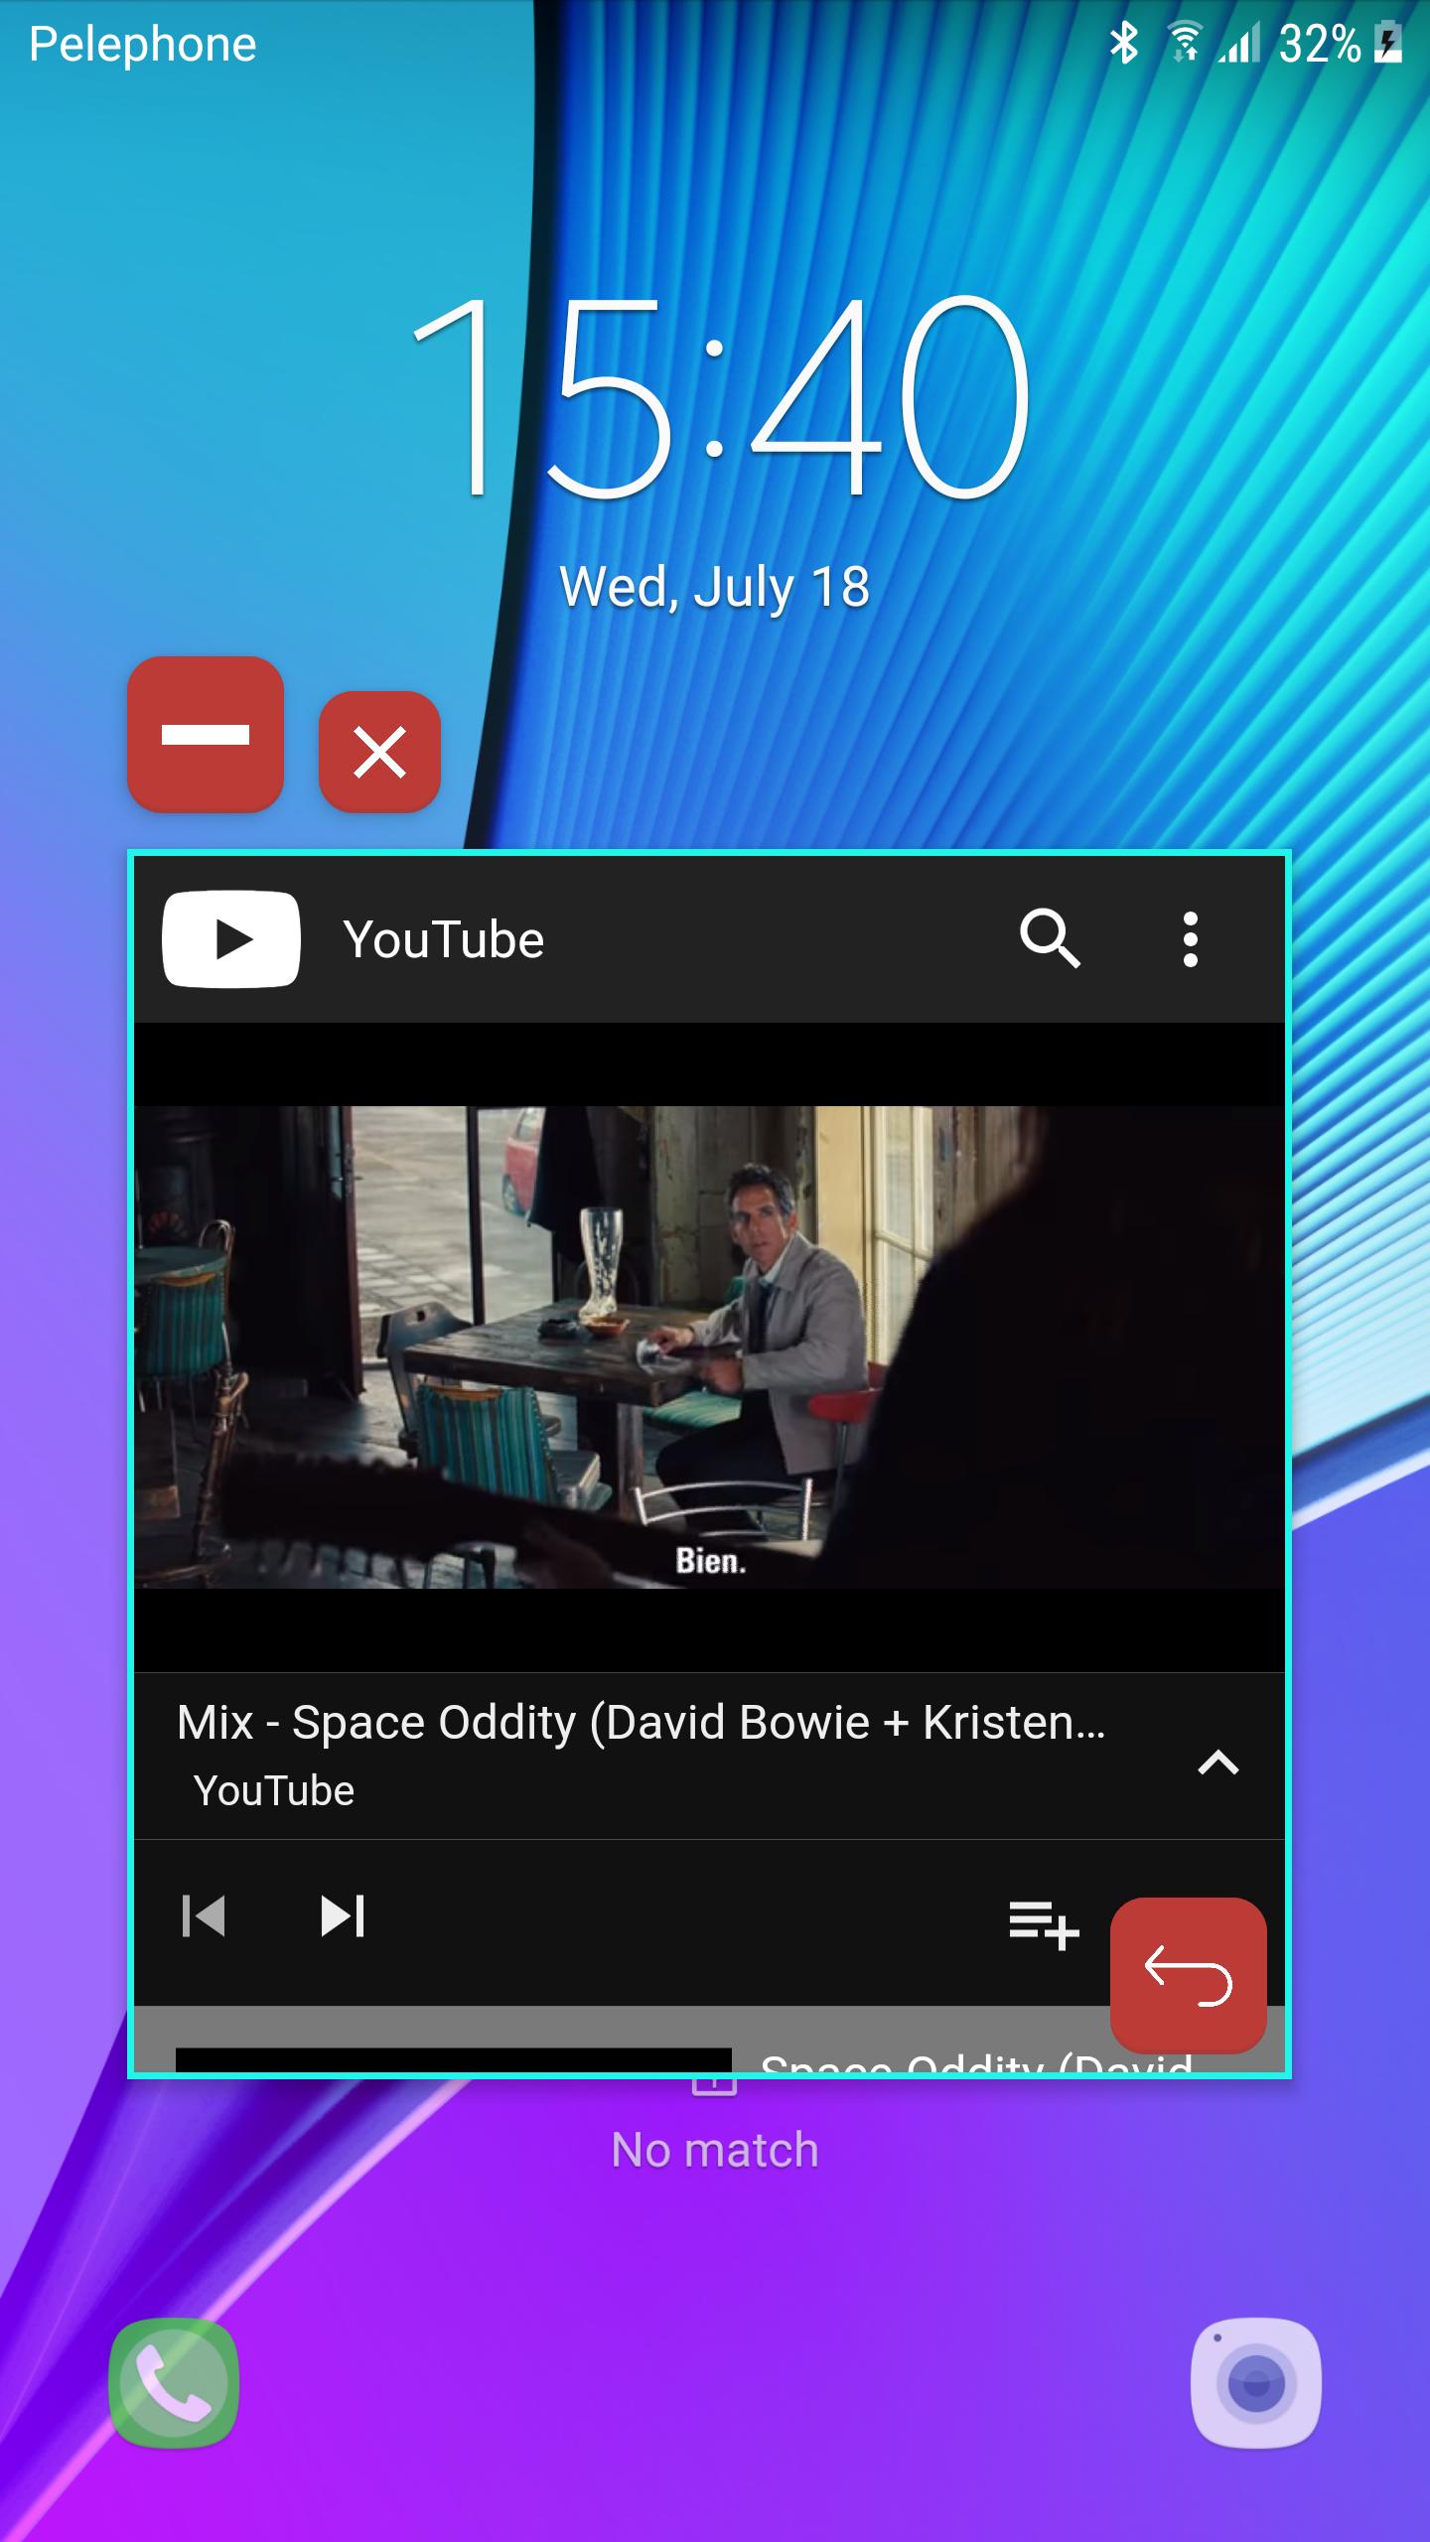Tap the video player frame

[710, 1346]
